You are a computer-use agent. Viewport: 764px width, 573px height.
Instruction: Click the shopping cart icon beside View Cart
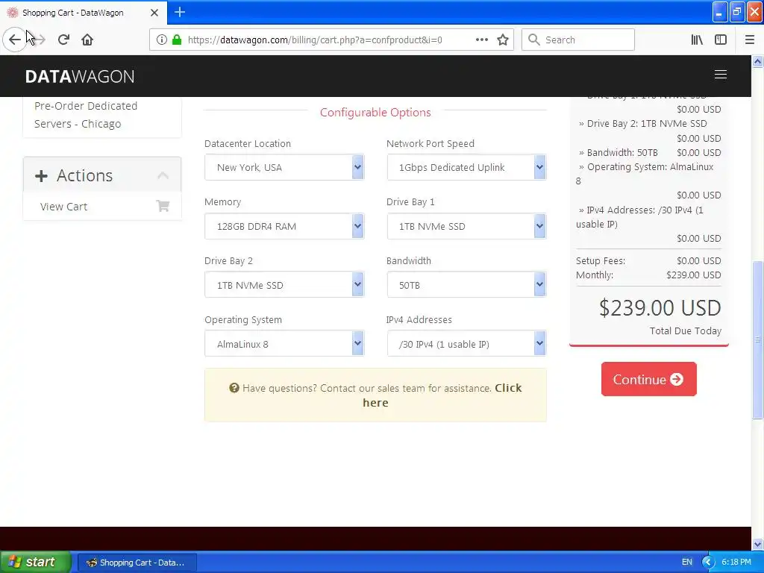pyautogui.click(x=163, y=206)
